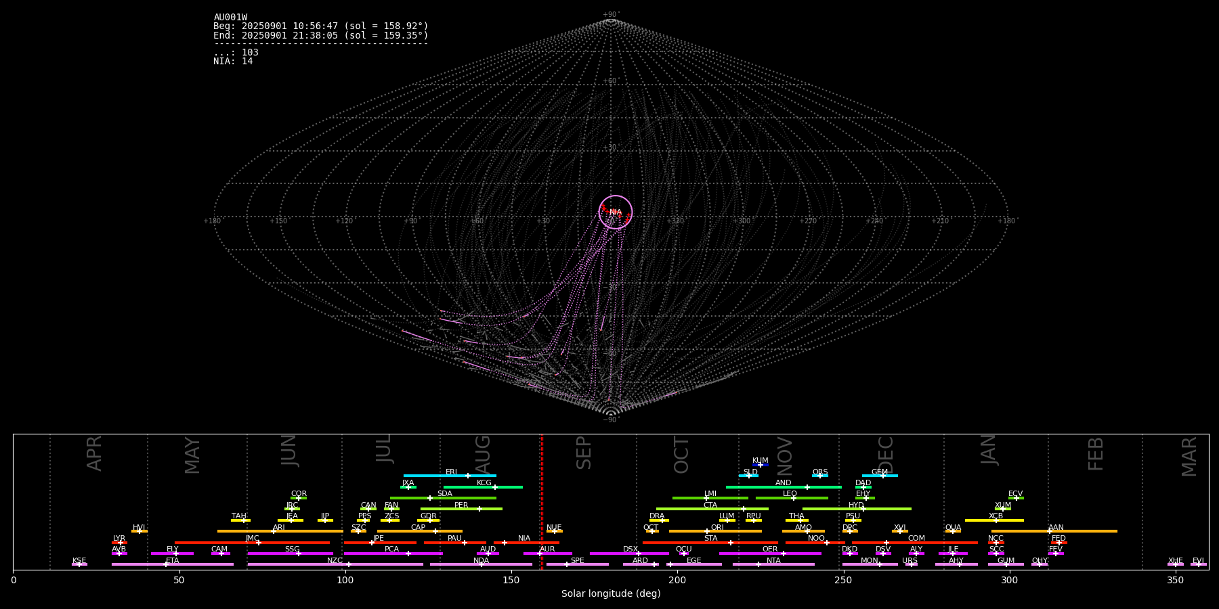Click the APR month label
The width and height of the screenshot is (1219, 609).
[x=94, y=453]
